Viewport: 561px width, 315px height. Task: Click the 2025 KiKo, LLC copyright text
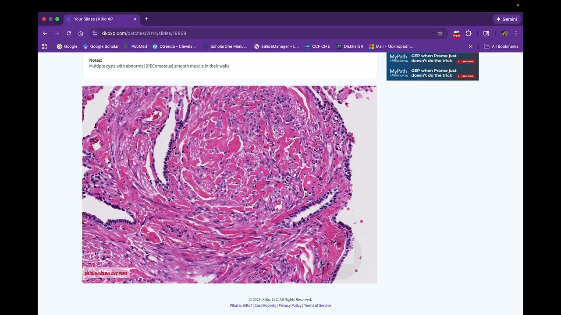click(280, 300)
